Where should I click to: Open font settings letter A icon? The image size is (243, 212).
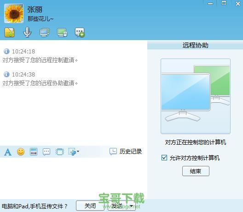pos(8,152)
